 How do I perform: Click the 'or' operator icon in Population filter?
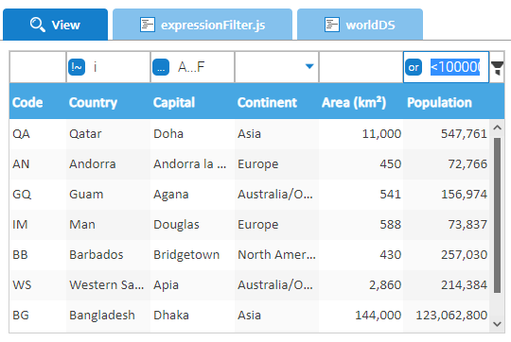[414, 67]
